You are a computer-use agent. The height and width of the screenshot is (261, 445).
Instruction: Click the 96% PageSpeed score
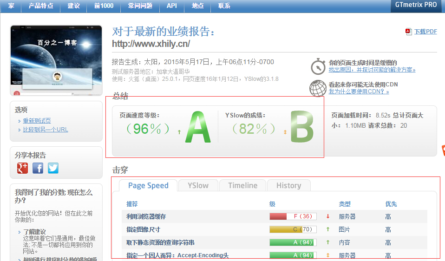pos(148,129)
